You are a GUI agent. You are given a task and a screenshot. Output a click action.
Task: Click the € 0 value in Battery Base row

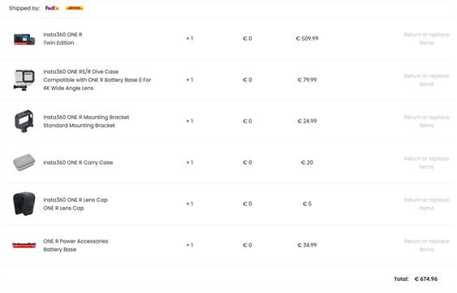248,245
